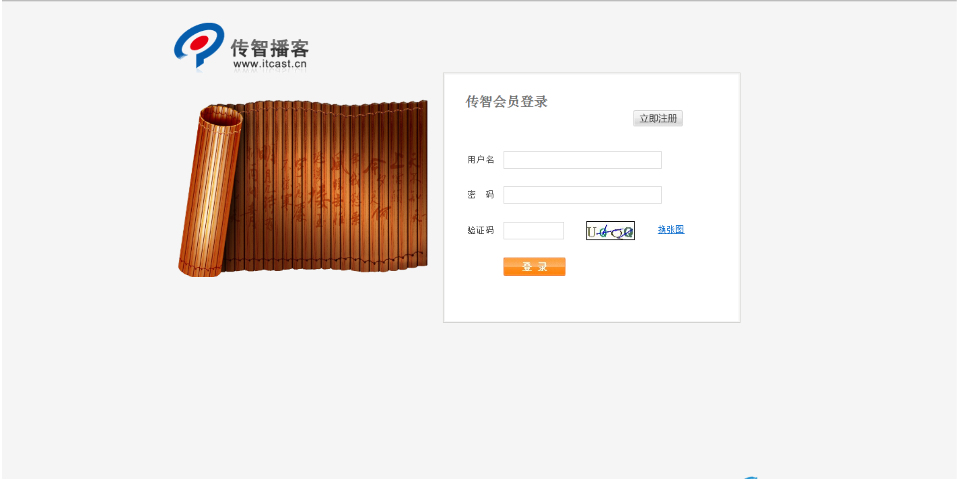The width and height of the screenshot is (957, 479).
Task: Click the 换张图 refresh captcha link
Action: (x=671, y=230)
